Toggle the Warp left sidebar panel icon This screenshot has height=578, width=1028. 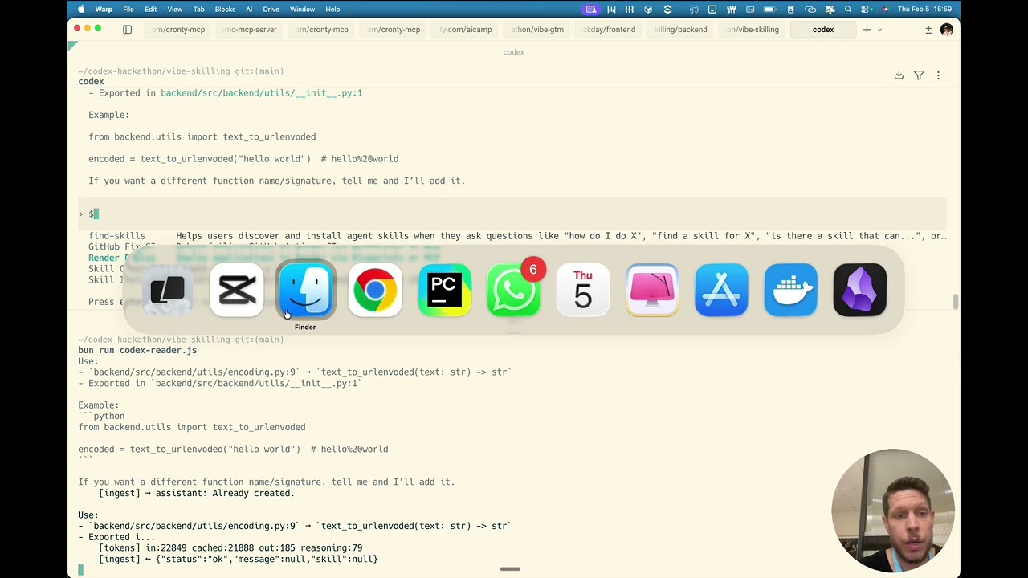click(127, 30)
